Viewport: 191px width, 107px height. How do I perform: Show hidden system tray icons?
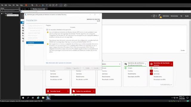point(172,98)
